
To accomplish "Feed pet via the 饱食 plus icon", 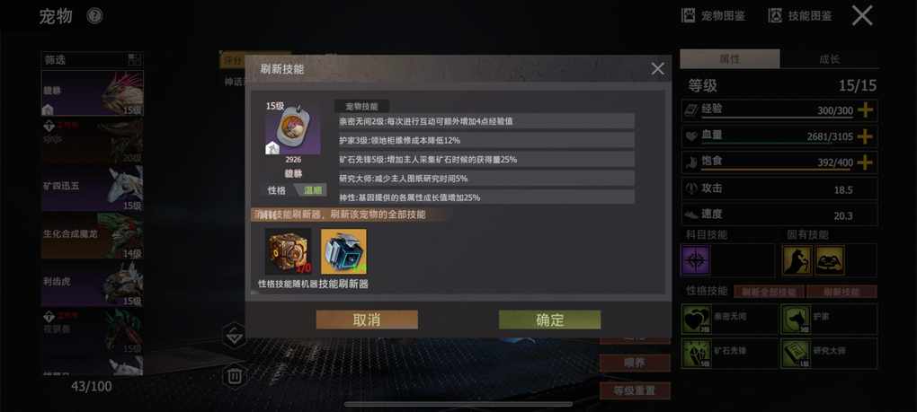I will click(x=864, y=162).
